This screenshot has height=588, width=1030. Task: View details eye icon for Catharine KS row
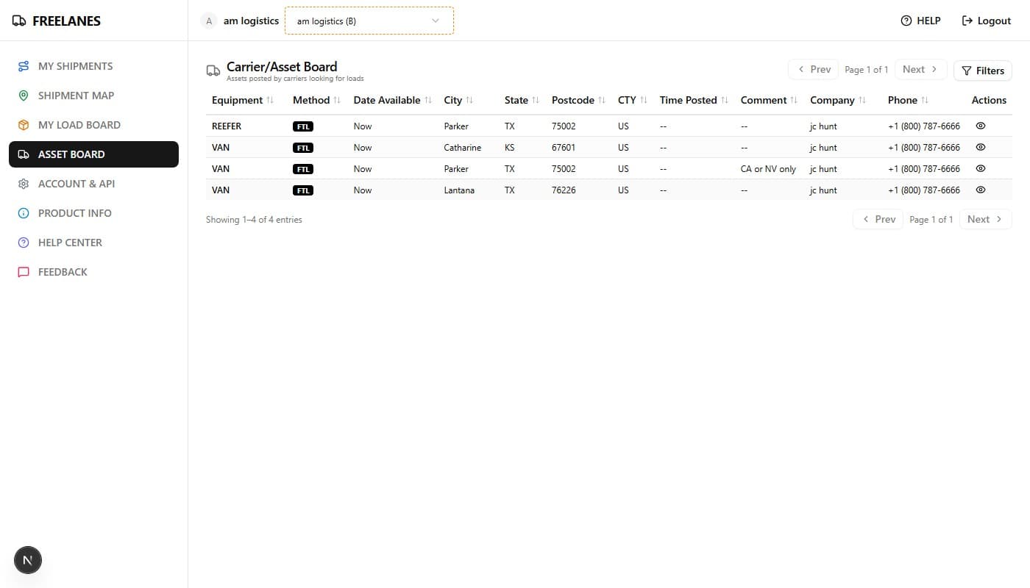(x=980, y=147)
